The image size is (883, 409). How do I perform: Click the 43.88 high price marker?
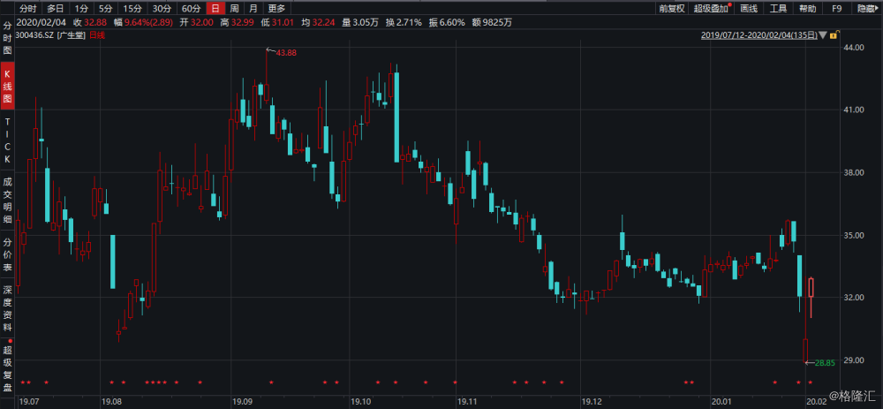pos(281,52)
